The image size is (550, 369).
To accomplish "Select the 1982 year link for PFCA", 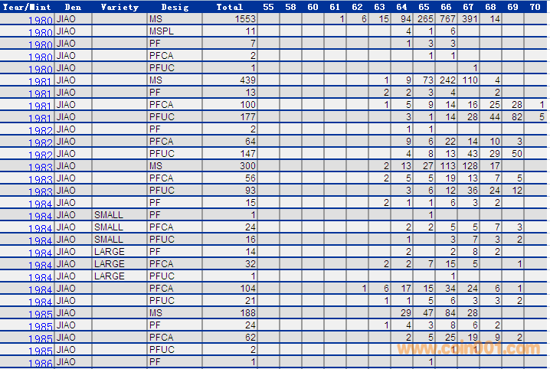I will [x=40, y=143].
